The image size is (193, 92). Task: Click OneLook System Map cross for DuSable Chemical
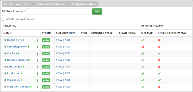159,60
